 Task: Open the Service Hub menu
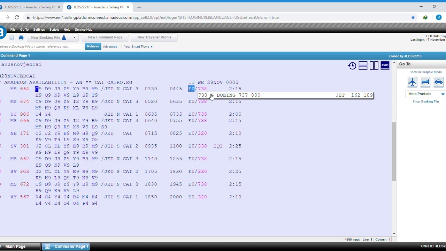tap(83, 30)
